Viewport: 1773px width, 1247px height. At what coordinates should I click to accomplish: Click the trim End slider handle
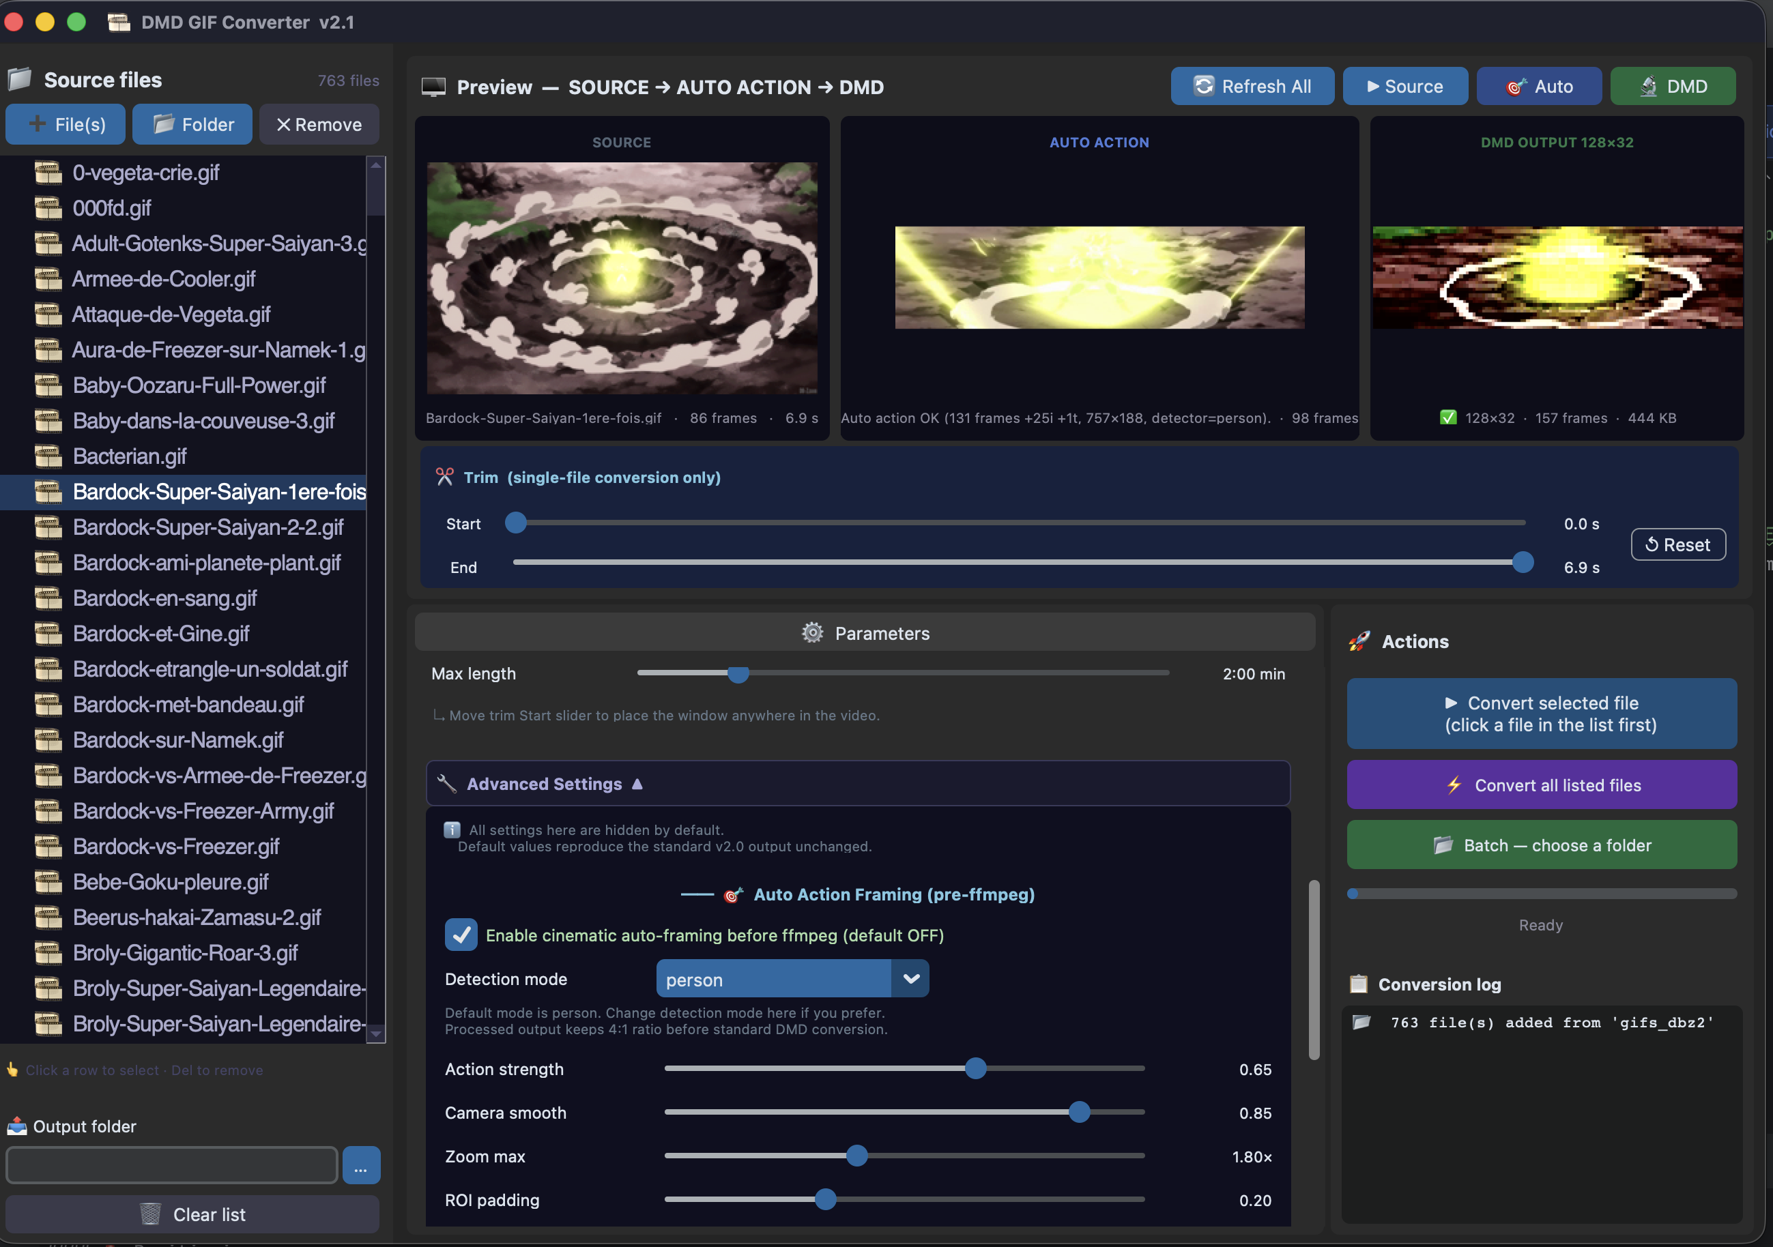pyautogui.click(x=1523, y=563)
